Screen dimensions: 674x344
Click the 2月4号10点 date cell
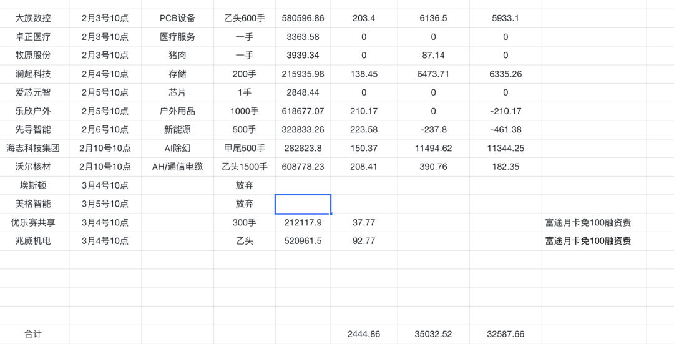click(x=105, y=74)
